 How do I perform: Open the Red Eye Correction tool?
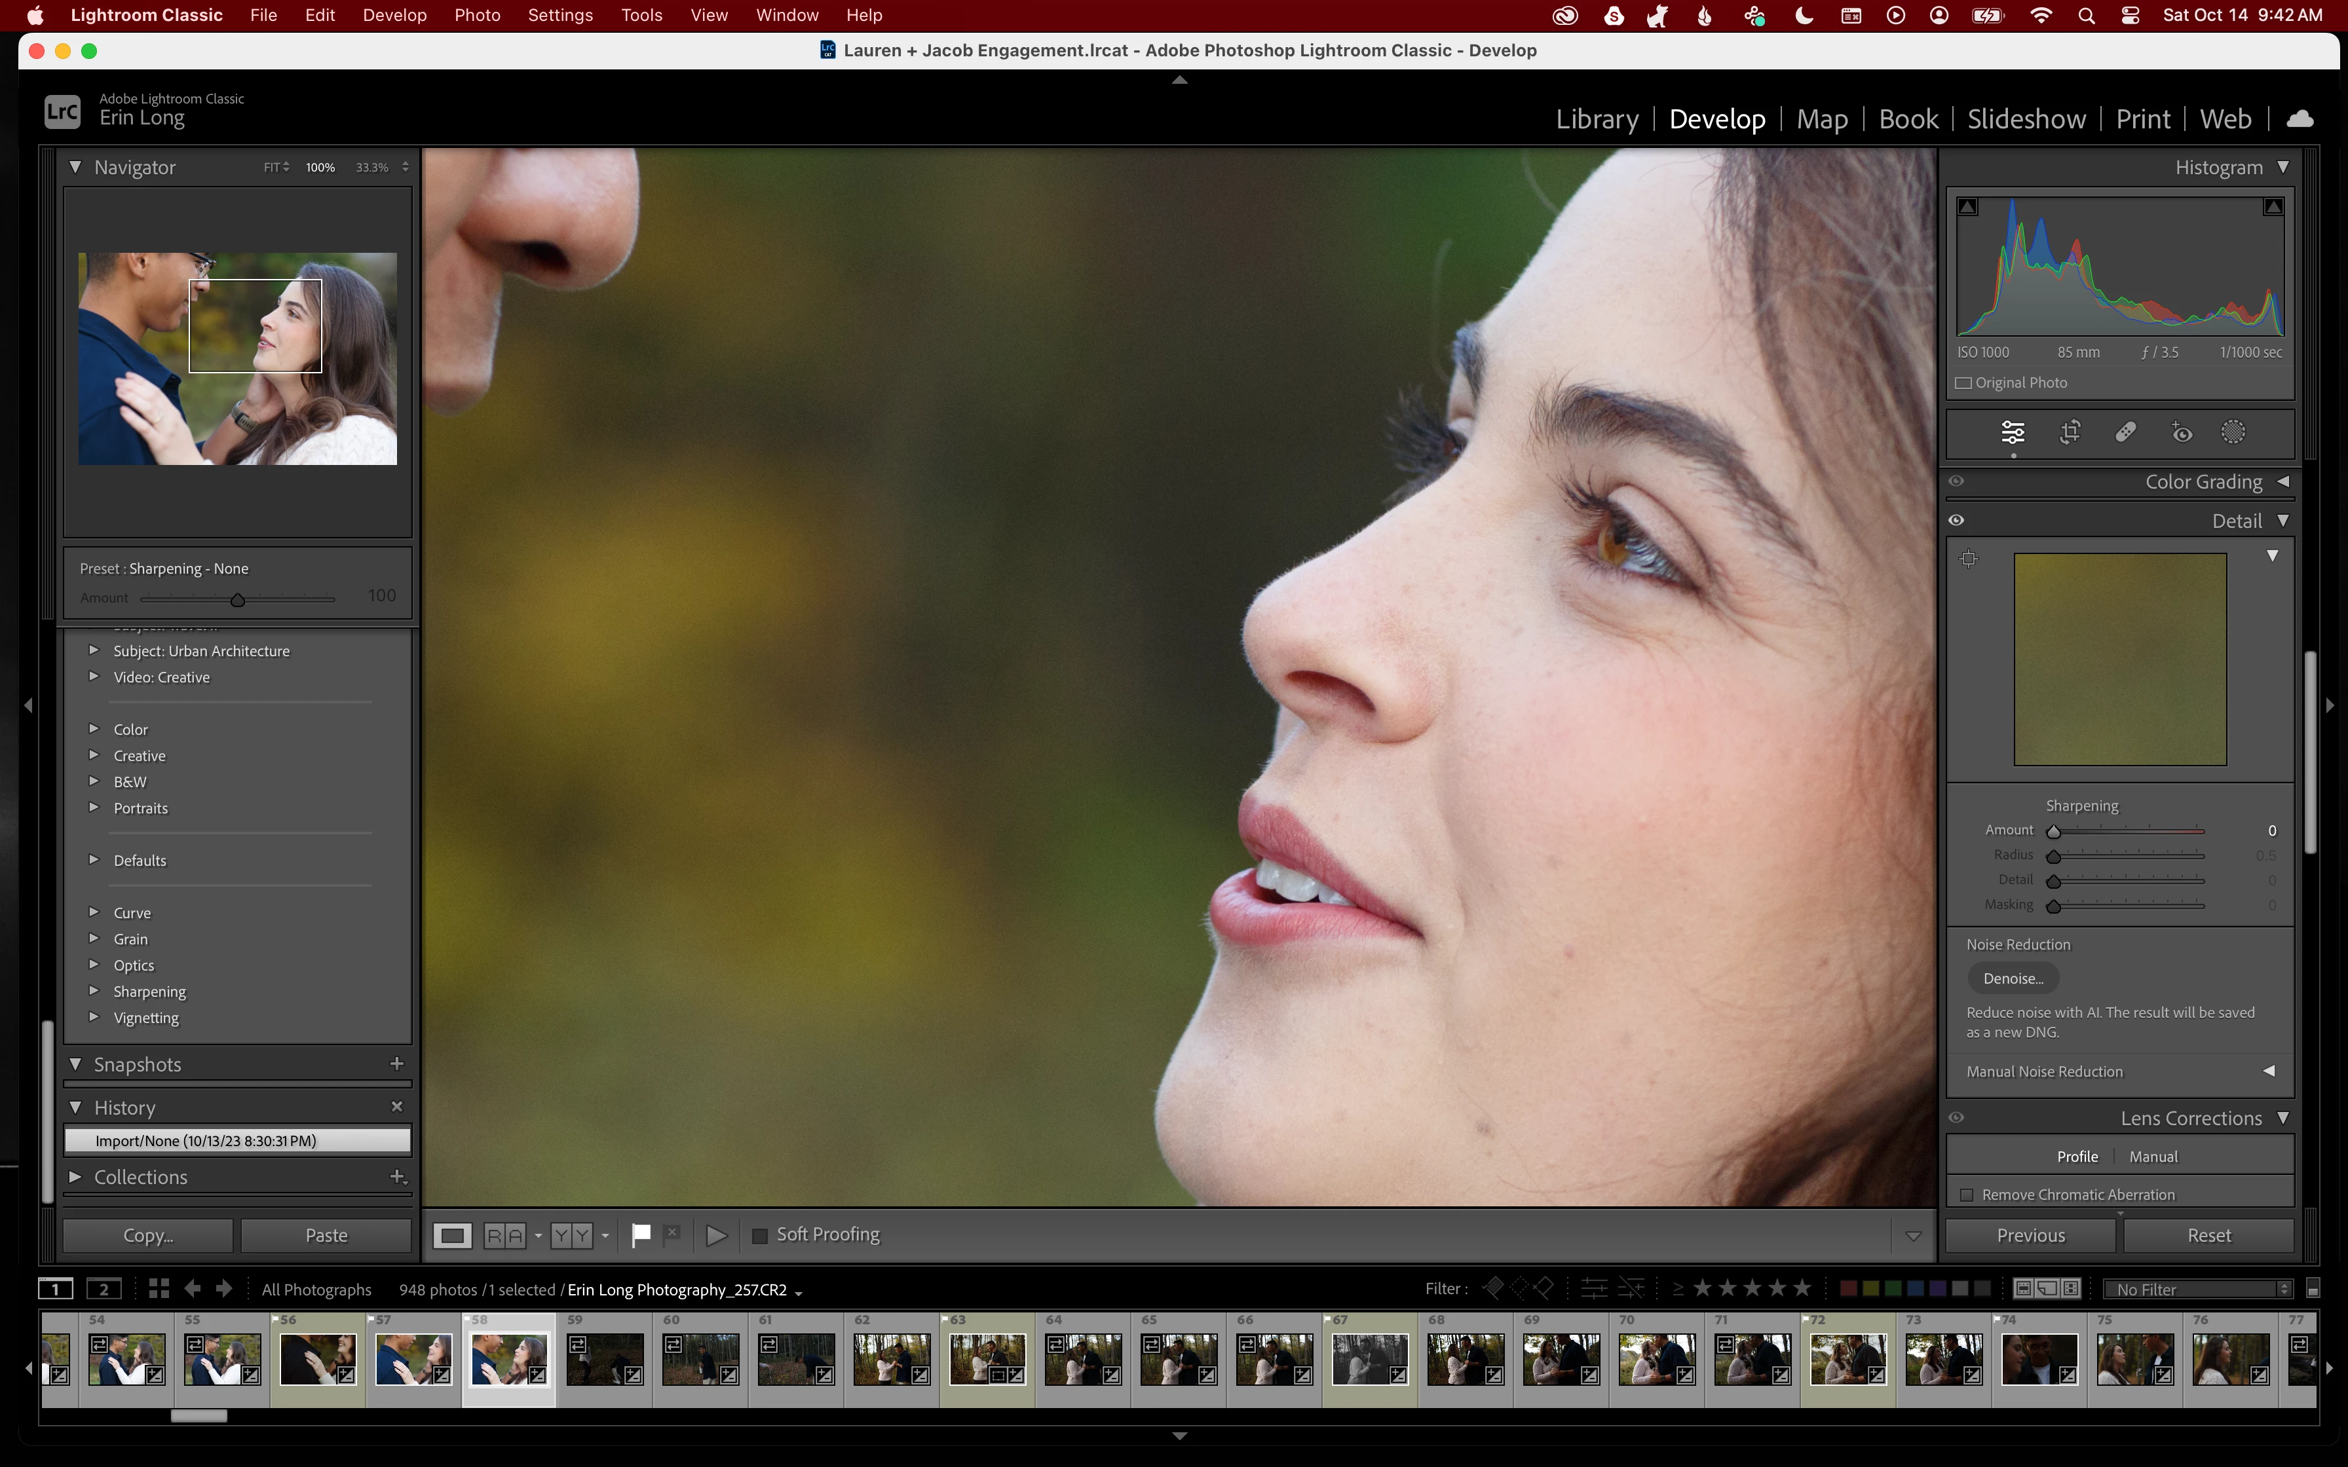pos(2181,432)
